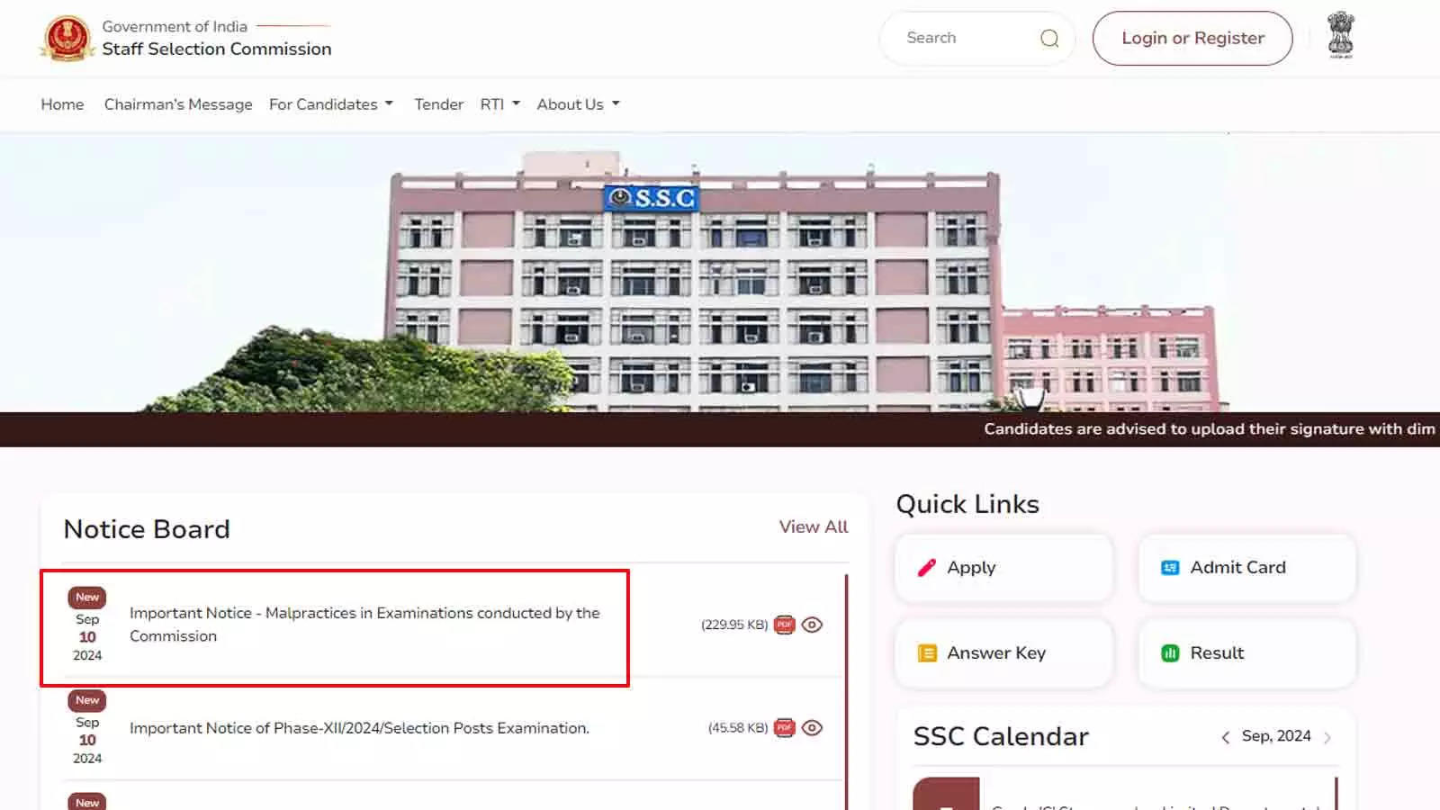This screenshot has height=810, width=1440.
Task: Click the Login or Register button
Action: tap(1192, 38)
